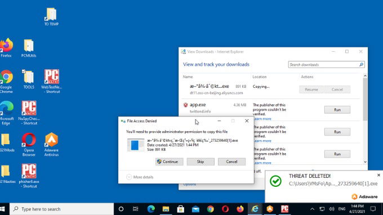383x215 pixels.
Task: Sort downloads by Location column
Action: coord(260,77)
